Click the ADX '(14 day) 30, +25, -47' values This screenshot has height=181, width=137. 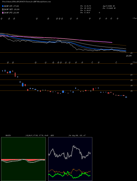(x=77, y=135)
